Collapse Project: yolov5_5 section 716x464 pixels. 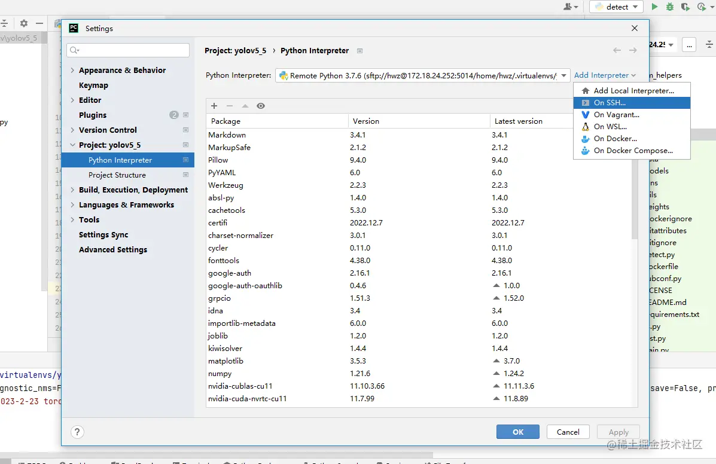[x=72, y=145]
